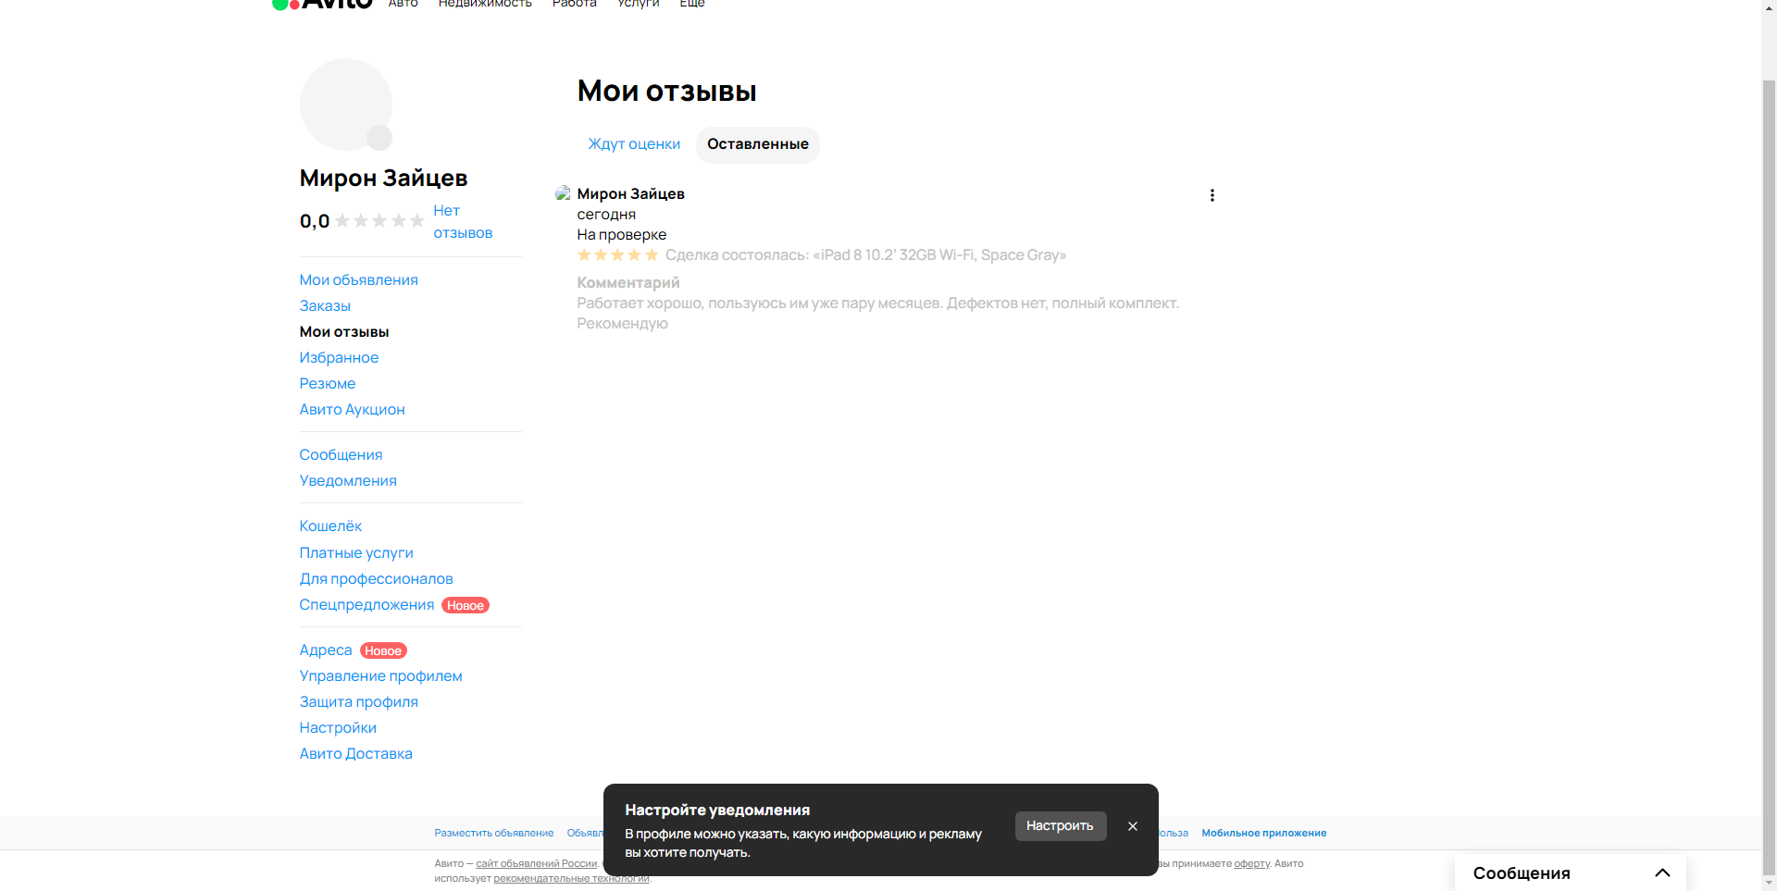Screen dimensions: 1777x891
Task: Open Мои отзывы in the sidebar
Action: 344,332
